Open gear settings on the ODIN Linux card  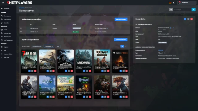(x=105, y=97)
